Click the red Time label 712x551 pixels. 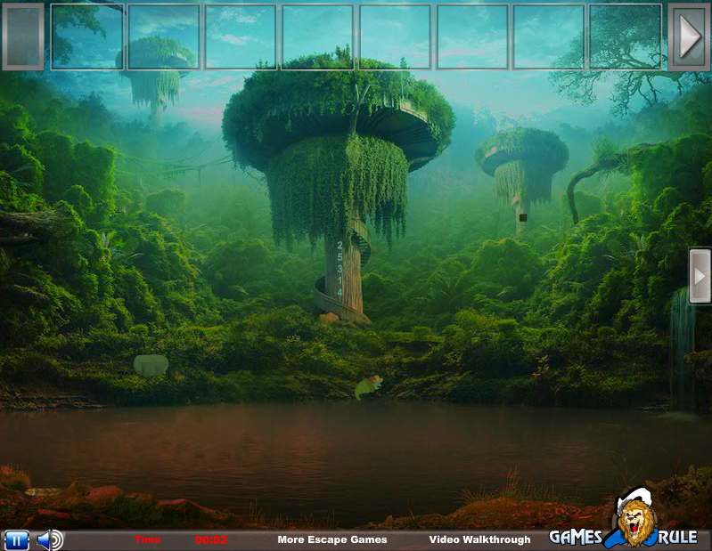point(147,539)
